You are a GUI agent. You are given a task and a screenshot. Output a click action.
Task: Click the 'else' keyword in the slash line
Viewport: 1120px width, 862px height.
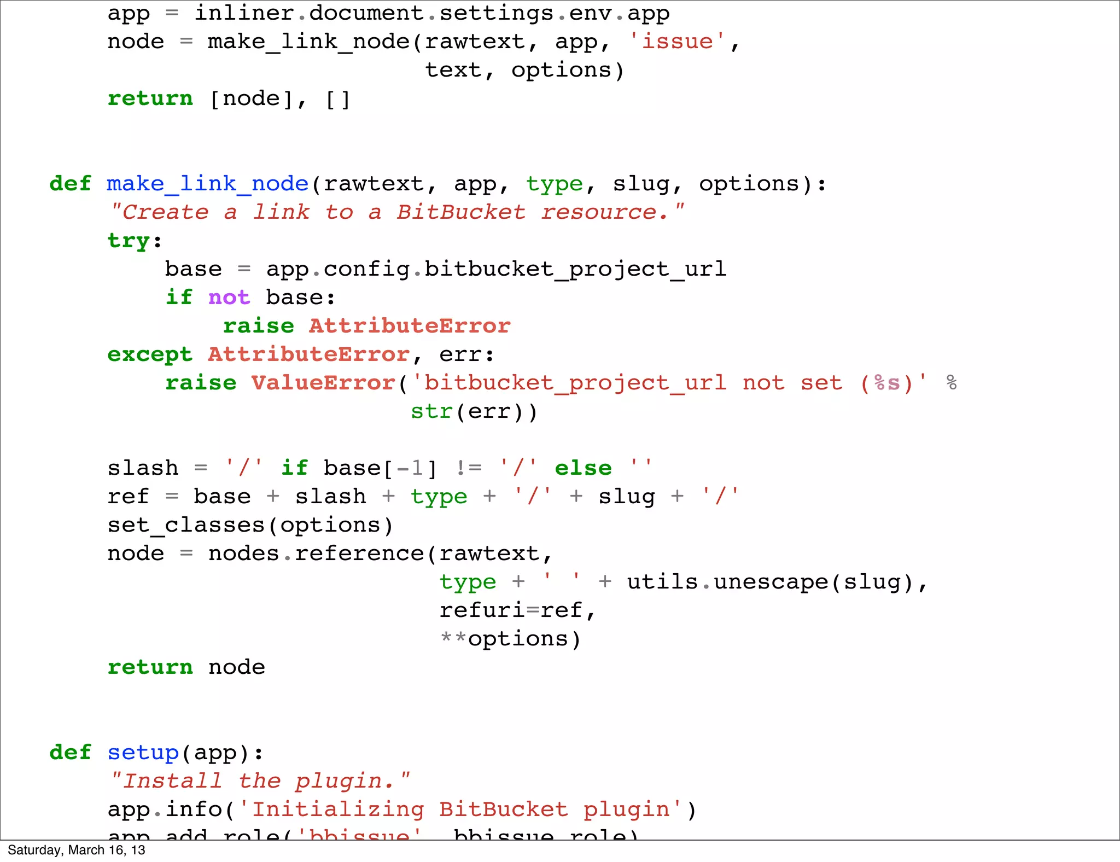pyautogui.click(x=584, y=468)
